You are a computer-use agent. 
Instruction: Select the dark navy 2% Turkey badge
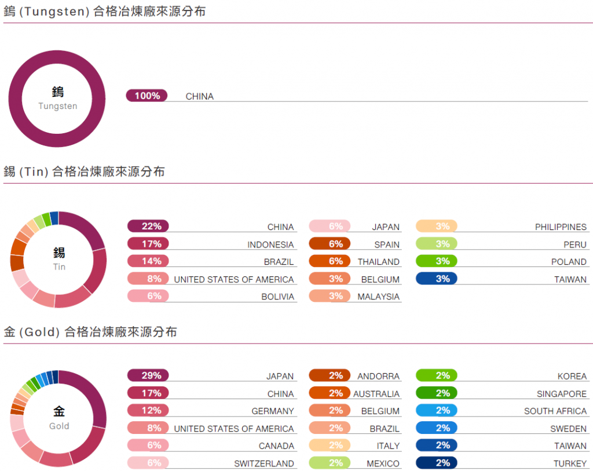click(437, 463)
